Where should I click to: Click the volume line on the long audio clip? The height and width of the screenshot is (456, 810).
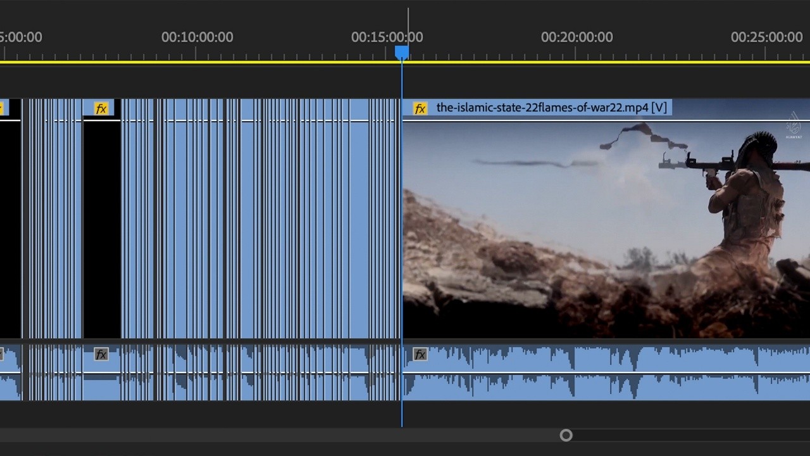tap(606, 372)
